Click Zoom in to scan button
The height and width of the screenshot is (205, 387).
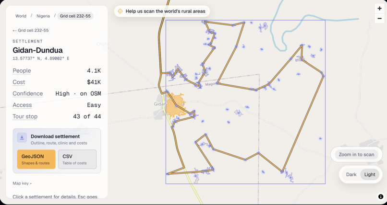tap(356, 155)
